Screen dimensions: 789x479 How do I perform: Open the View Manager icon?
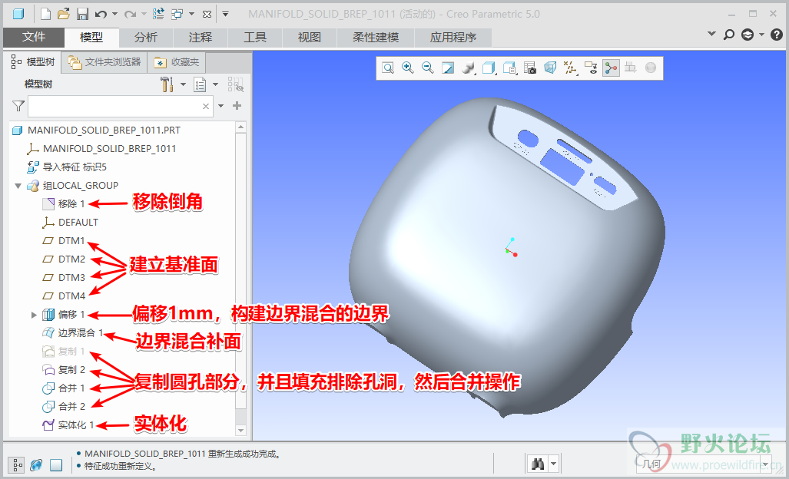coord(509,68)
